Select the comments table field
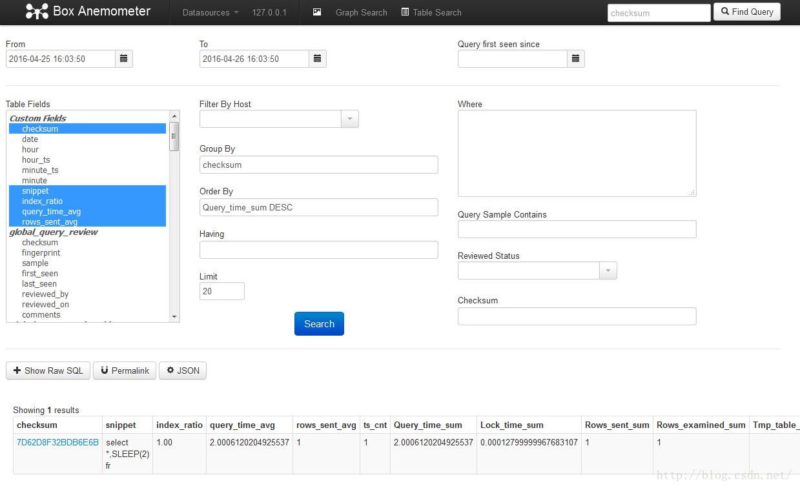 pyautogui.click(x=88, y=315)
